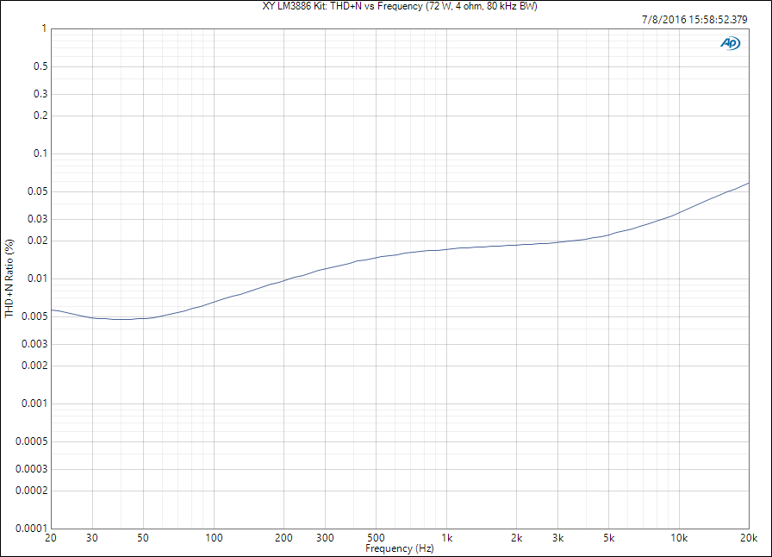Click the 'THD+N Ratio (%)' axis label

click(9, 278)
